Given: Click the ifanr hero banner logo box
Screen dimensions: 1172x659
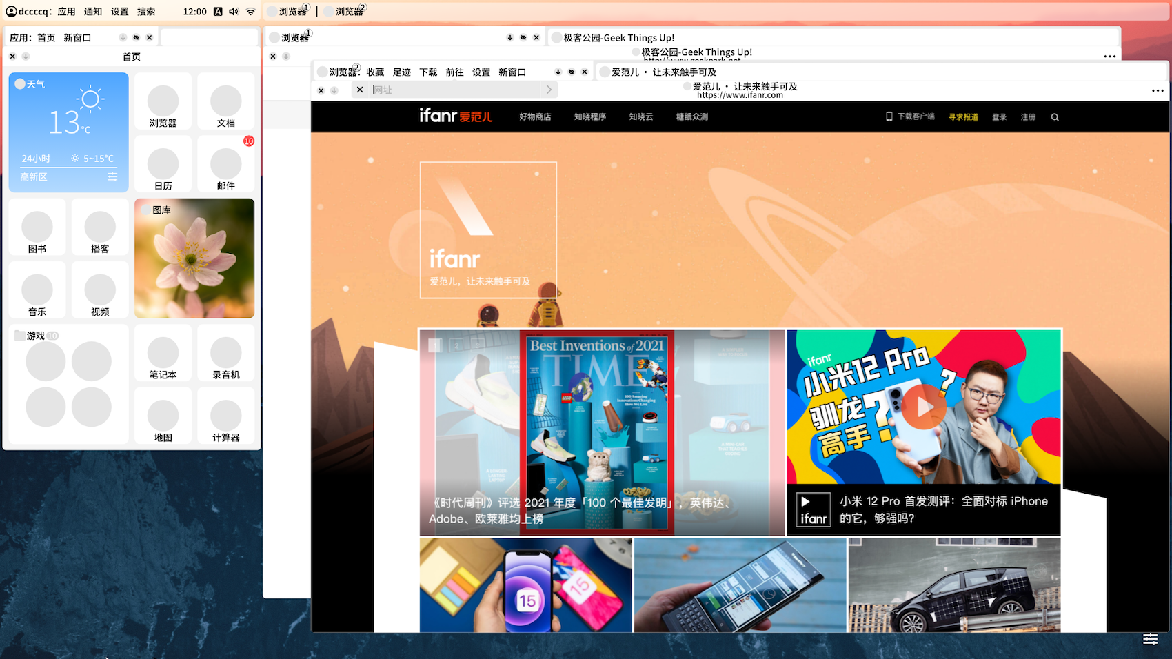Looking at the screenshot, I should click(x=488, y=230).
